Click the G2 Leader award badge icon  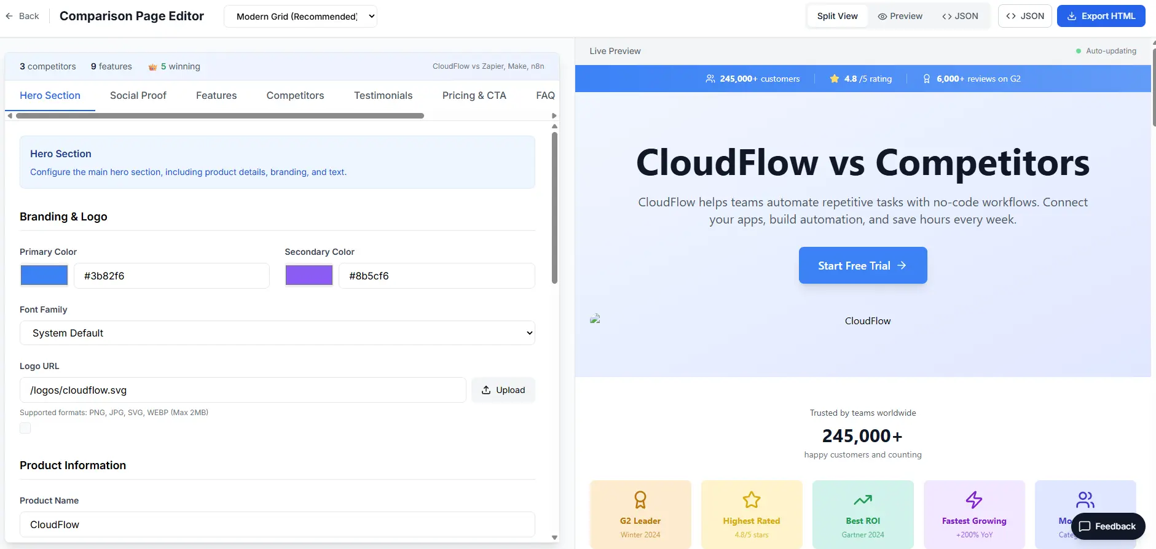point(640,500)
